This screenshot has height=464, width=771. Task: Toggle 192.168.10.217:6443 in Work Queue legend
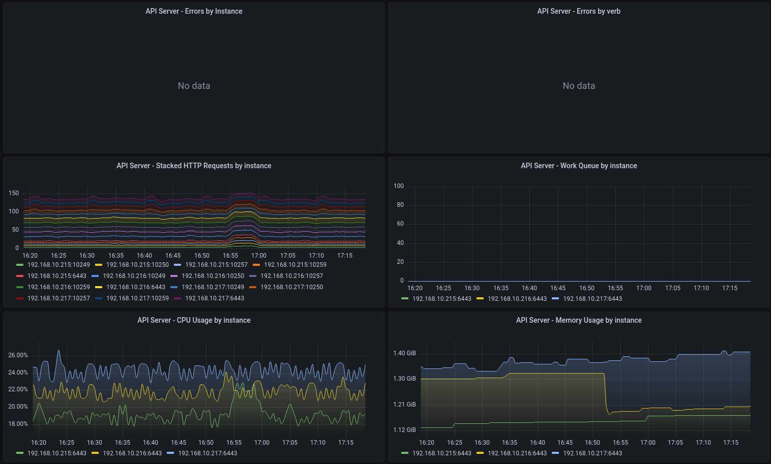point(592,299)
